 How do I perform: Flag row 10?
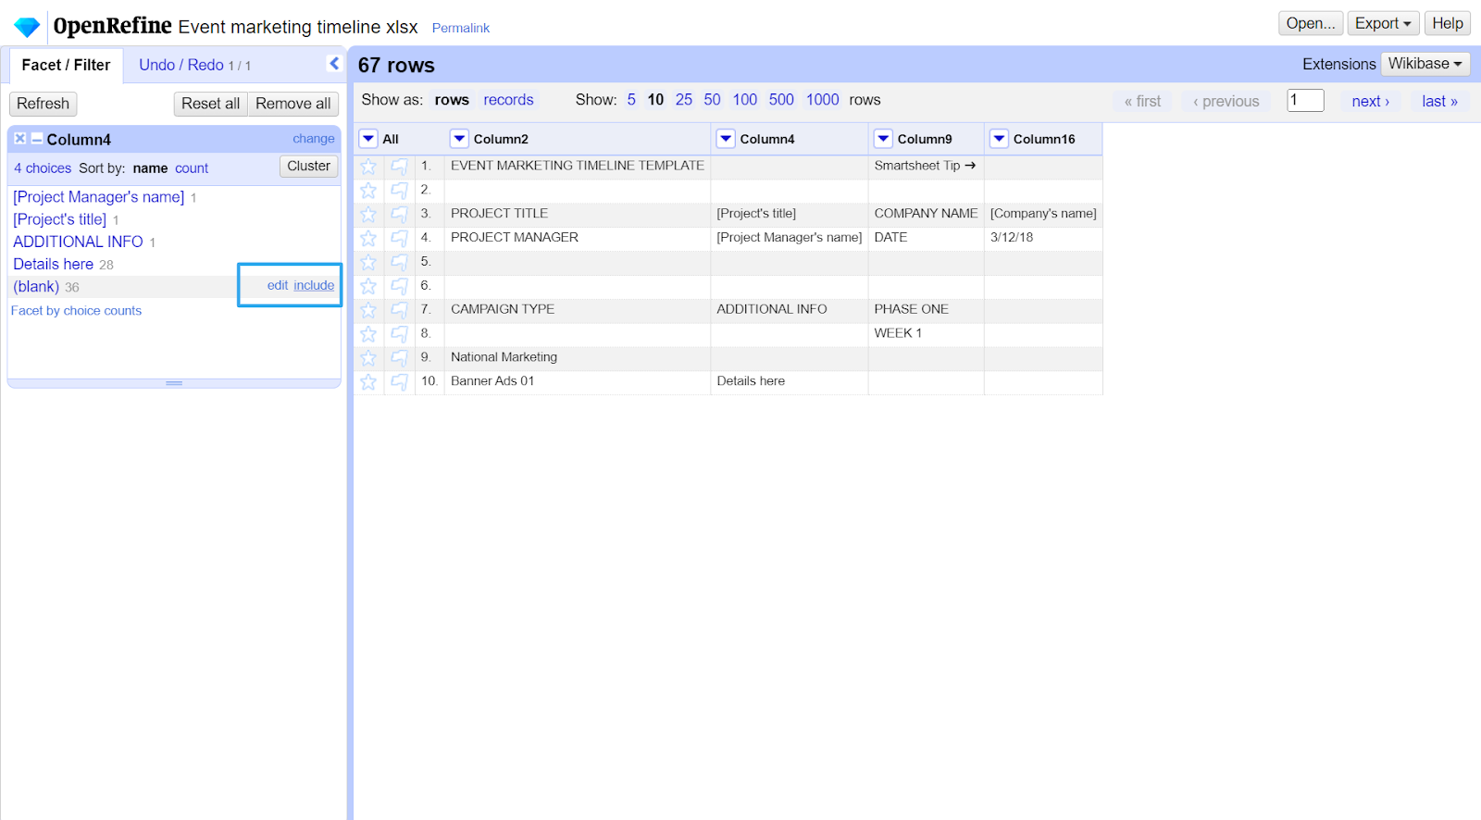tap(399, 382)
